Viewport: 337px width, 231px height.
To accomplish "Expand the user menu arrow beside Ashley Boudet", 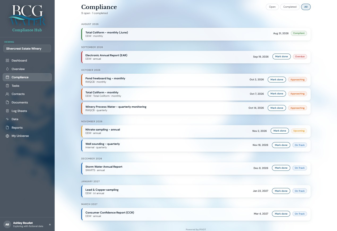I will (50, 224).
